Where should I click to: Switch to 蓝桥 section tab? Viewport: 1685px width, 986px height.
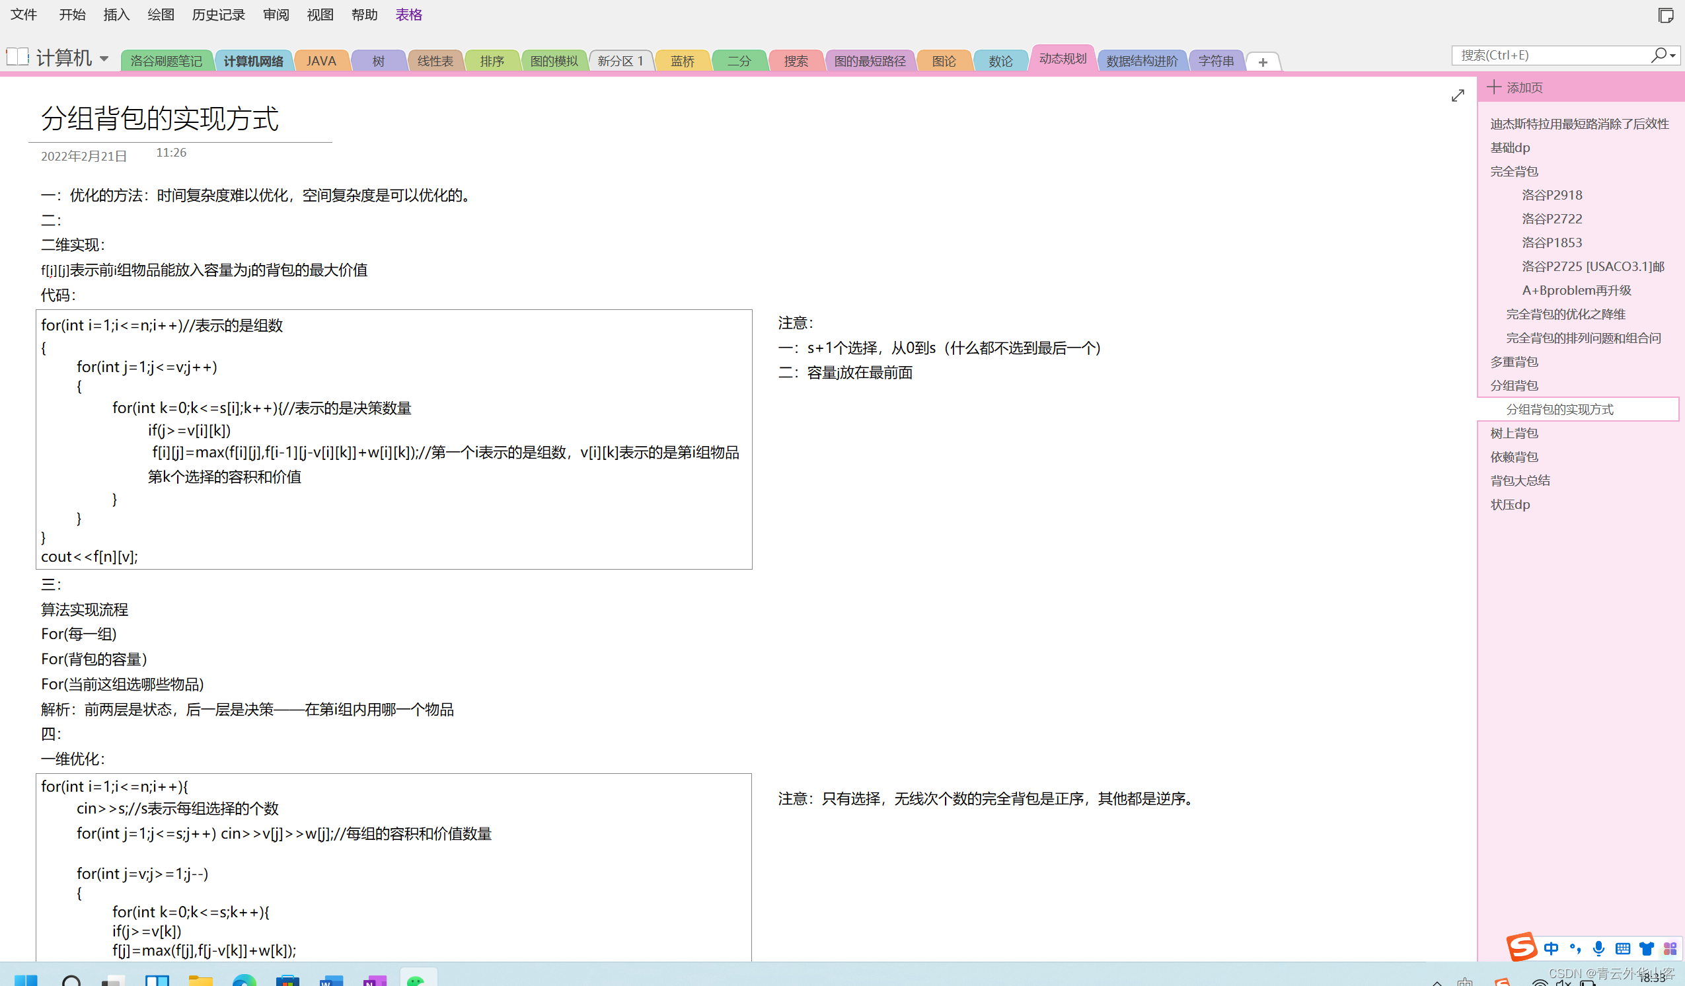(x=683, y=61)
